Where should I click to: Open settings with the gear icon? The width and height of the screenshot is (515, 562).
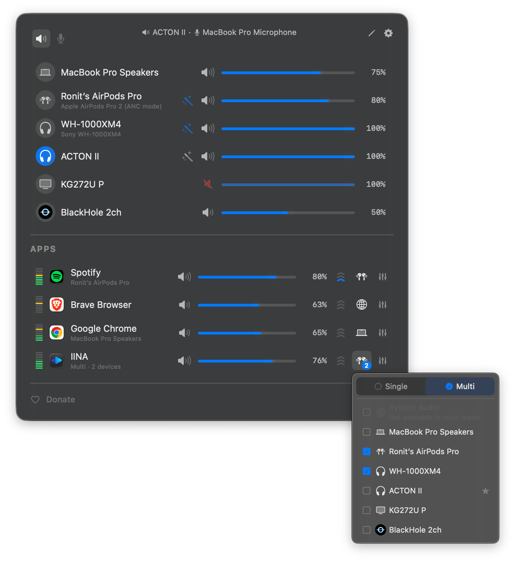pyautogui.click(x=388, y=33)
